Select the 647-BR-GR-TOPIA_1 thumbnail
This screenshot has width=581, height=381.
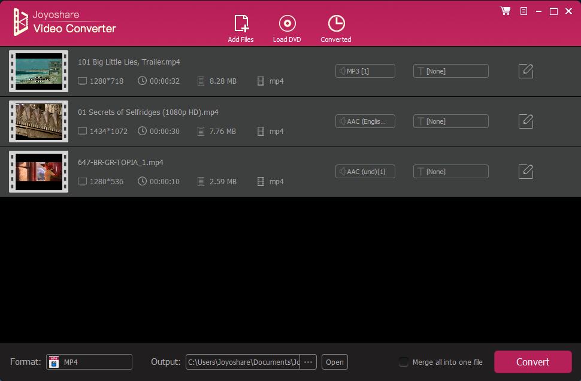(x=38, y=172)
